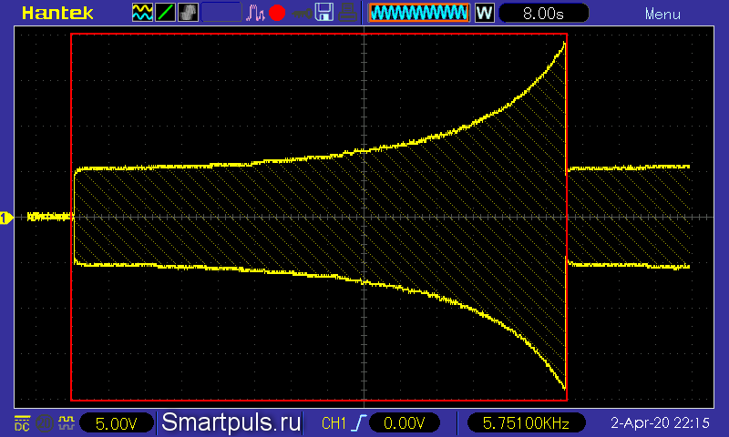Click the red record dot indicator
Screen dimensions: 729x437
tap(277, 13)
